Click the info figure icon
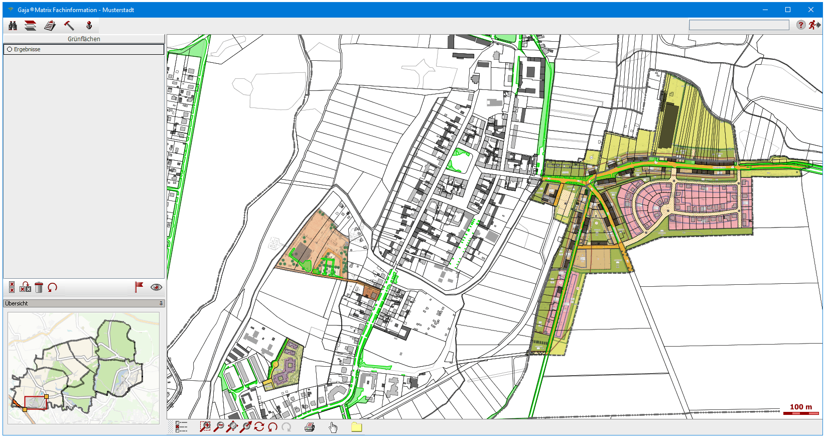This screenshot has height=437, width=825. point(89,26)
